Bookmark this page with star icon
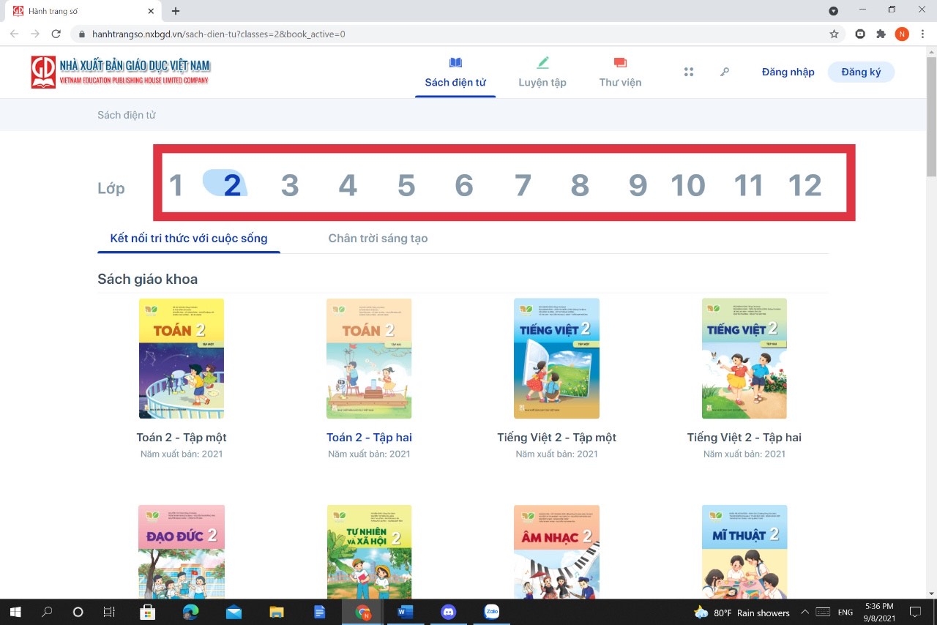This screenshot has height=625, width=937. (834, 34)
